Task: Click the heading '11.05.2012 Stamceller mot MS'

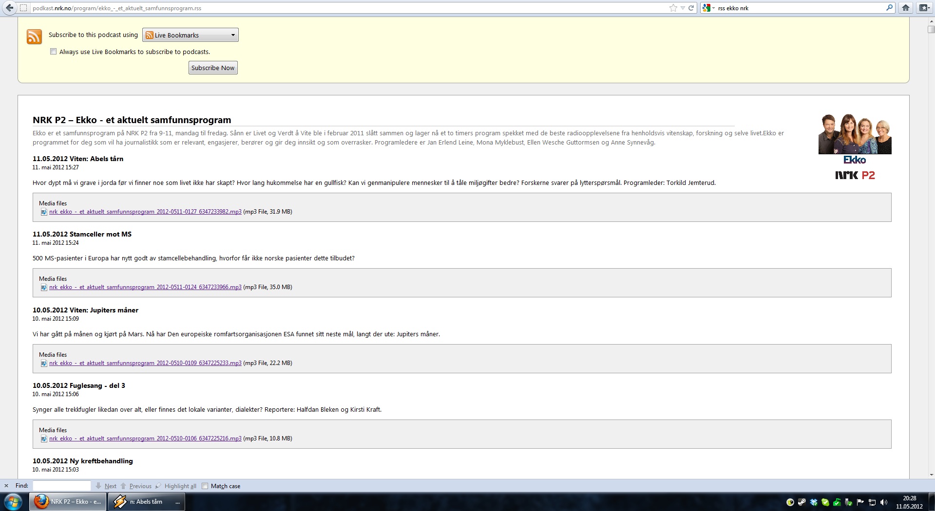Action: 82,234
